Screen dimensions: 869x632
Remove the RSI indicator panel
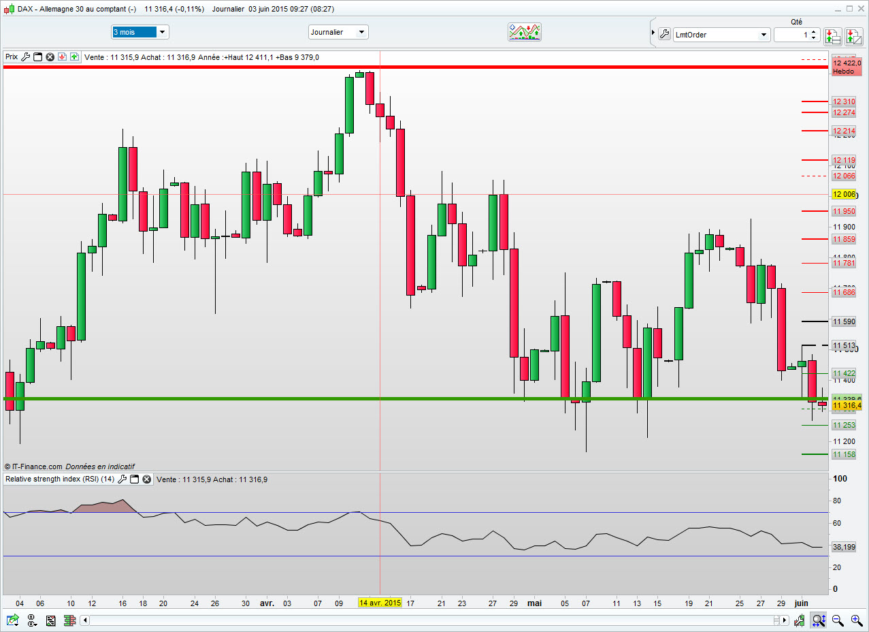tap(147, 479)
